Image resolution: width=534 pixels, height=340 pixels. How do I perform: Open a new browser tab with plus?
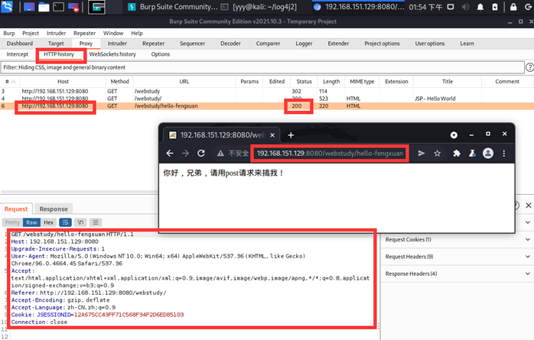point(291,135)
